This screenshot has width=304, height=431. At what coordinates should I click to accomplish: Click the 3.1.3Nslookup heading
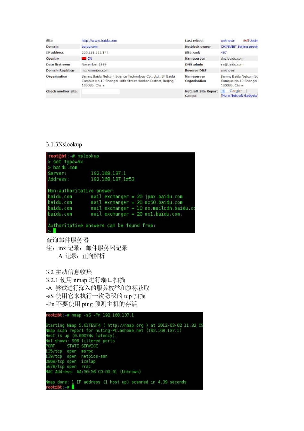pos(64,145)
